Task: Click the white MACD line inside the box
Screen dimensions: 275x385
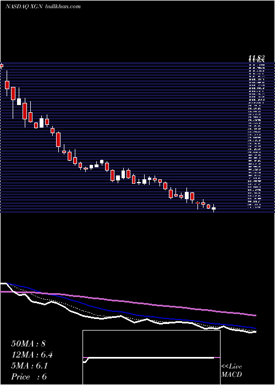Action: pyautogui.click(x=148, y=358)
